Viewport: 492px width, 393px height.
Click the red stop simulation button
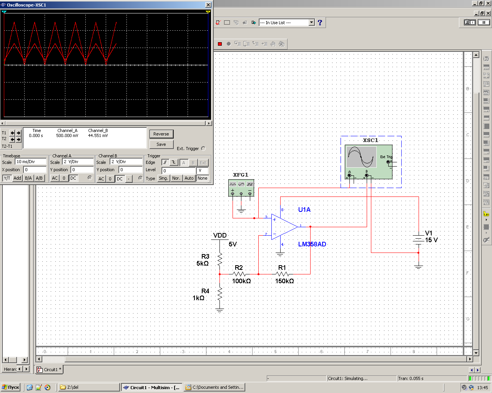220,44
